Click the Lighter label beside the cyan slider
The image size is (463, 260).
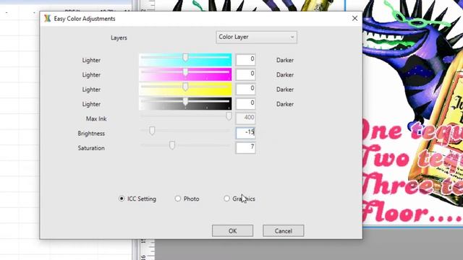(91, 60)
